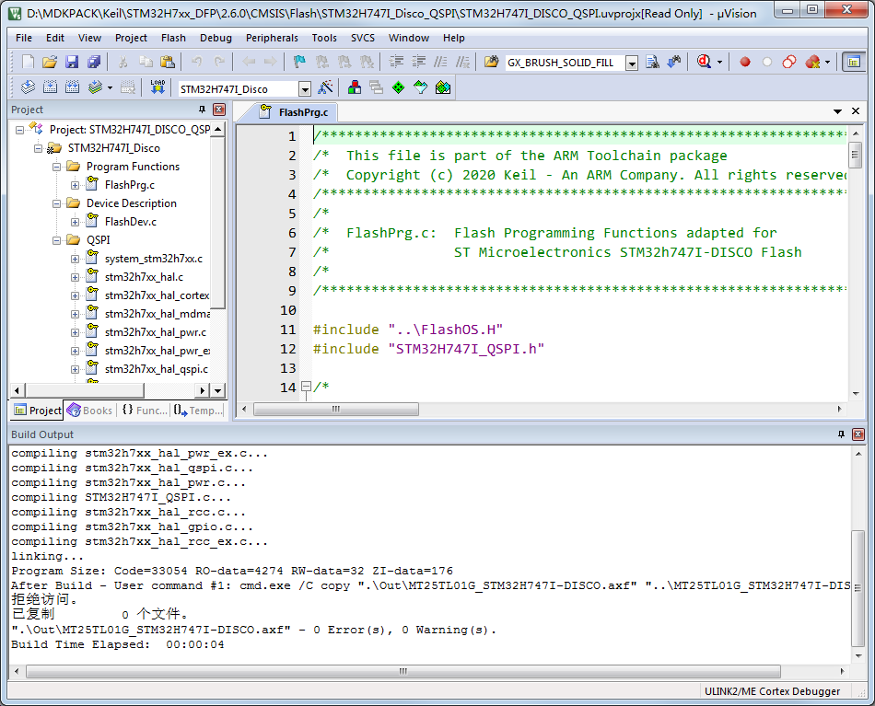
Task: Download code to flash with LOAD icon
Action: click(157, 87)
